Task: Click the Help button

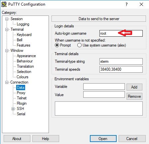Action: coord(46,139)
